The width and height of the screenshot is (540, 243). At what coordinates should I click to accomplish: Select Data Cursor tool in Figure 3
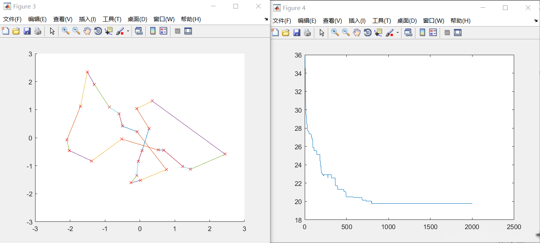(108, 31)
